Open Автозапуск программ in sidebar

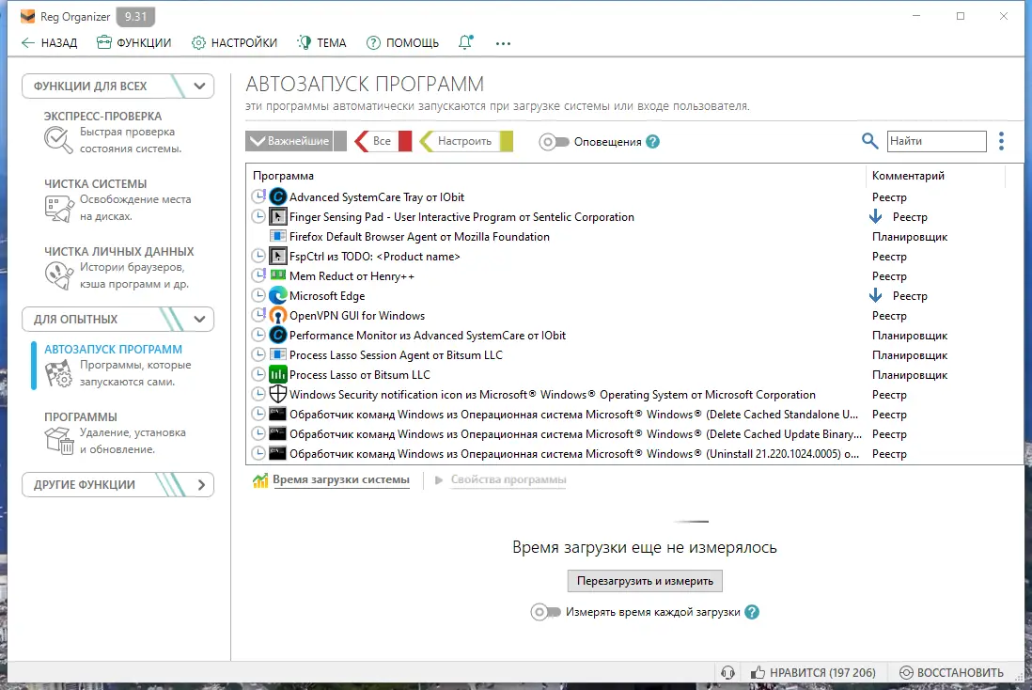point(113,350)
